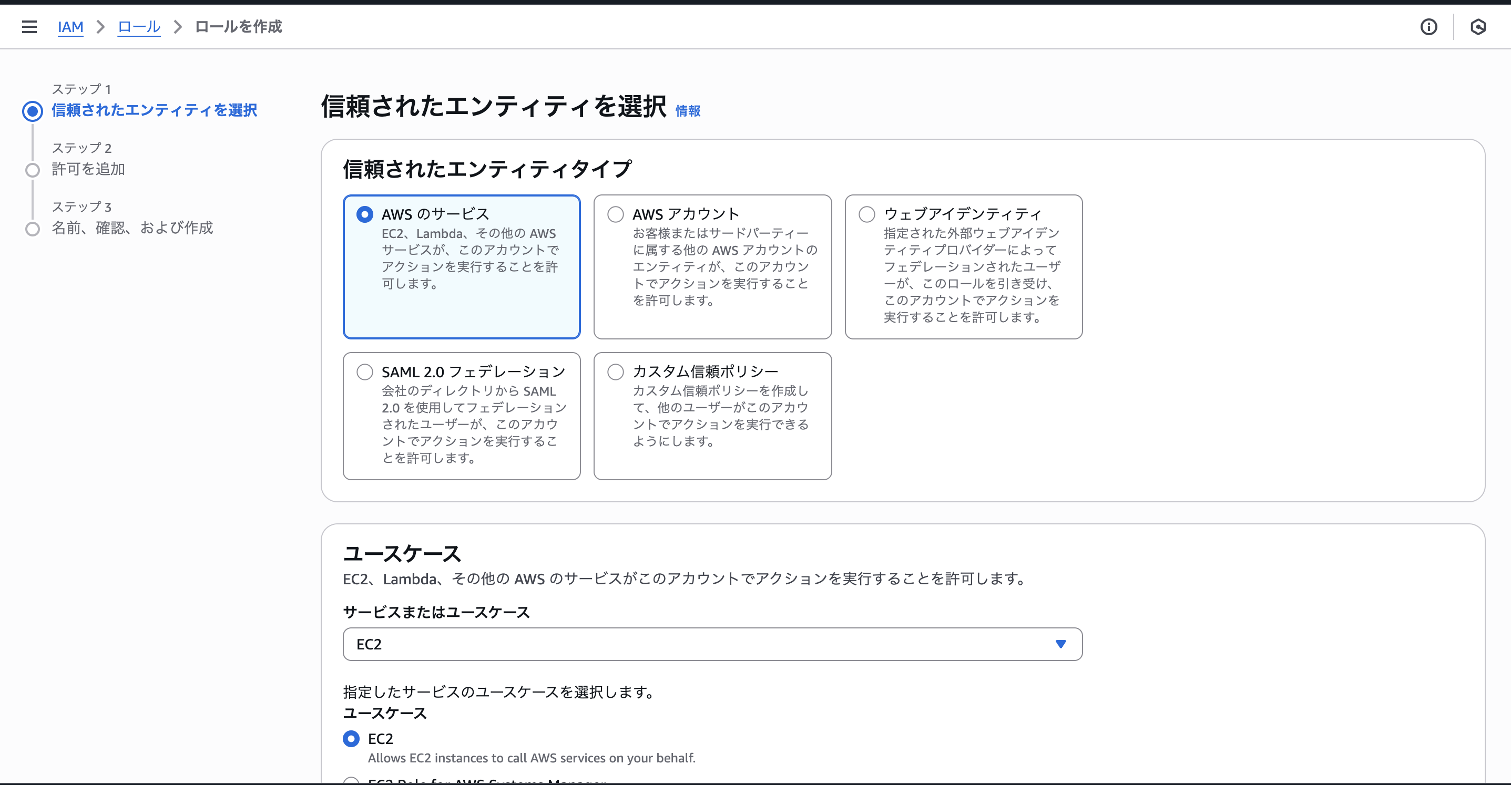Image resolution: width=1511 pixels, height=785 pixels.
Task: Click the 情報 link next to the page title
Action: [689, 110]
